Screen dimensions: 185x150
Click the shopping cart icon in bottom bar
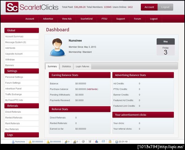[x=90, y=141]
